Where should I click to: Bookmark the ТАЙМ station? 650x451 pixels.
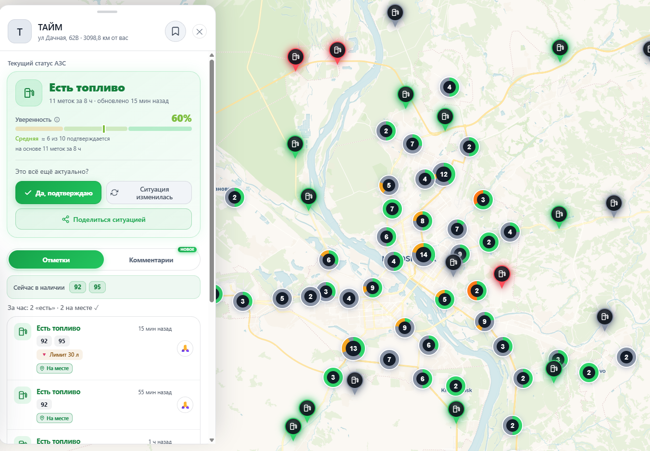tap(175, 32)
